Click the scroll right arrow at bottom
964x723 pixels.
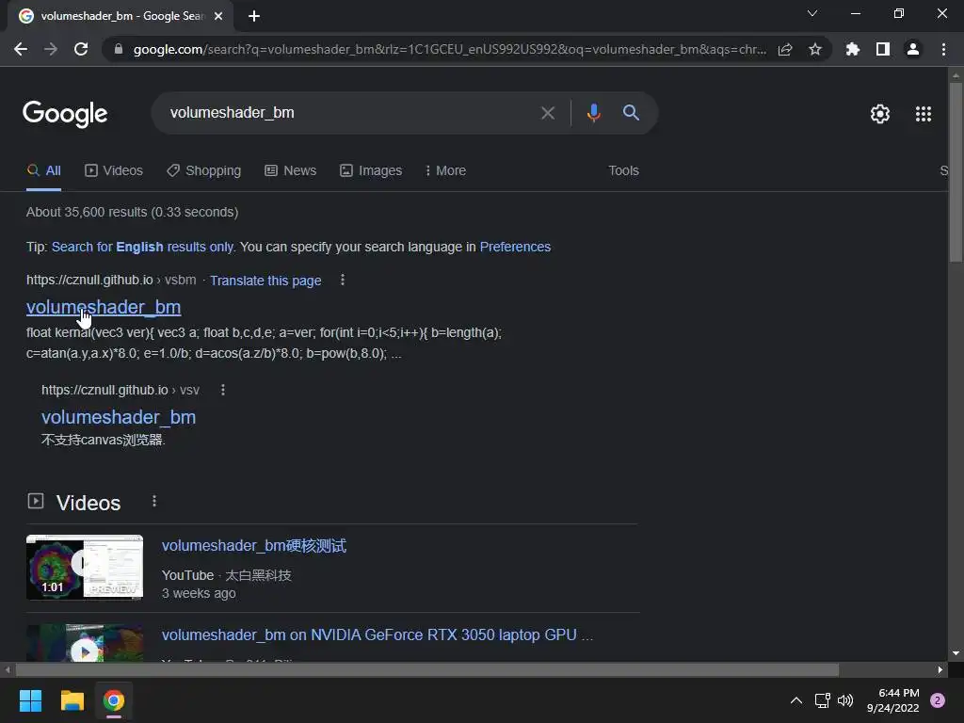coord(940,669)
